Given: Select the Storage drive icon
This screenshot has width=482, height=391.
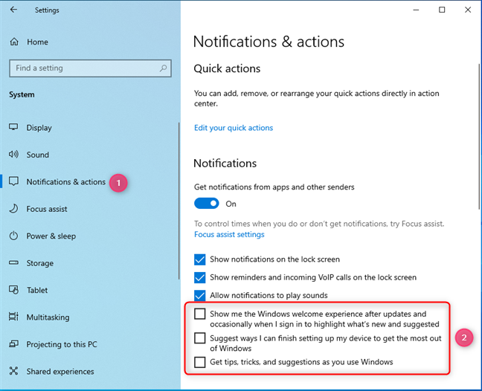Looking at the screenshot, I should pos(13,262).
